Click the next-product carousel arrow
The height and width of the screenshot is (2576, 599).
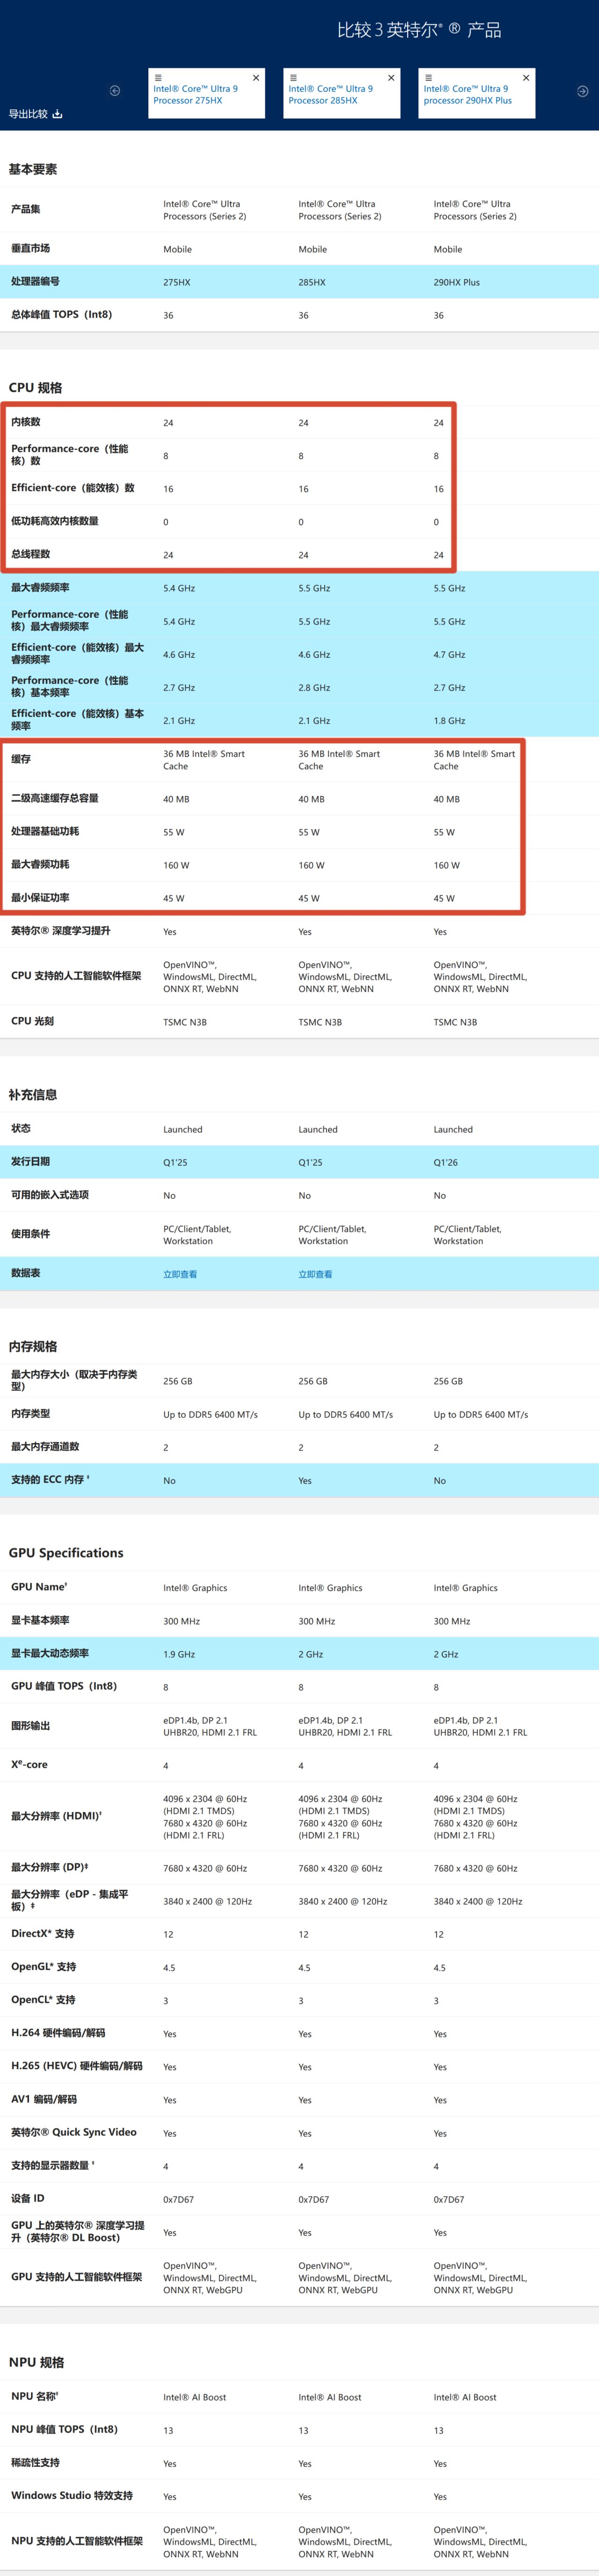click(x=583, y=91)
